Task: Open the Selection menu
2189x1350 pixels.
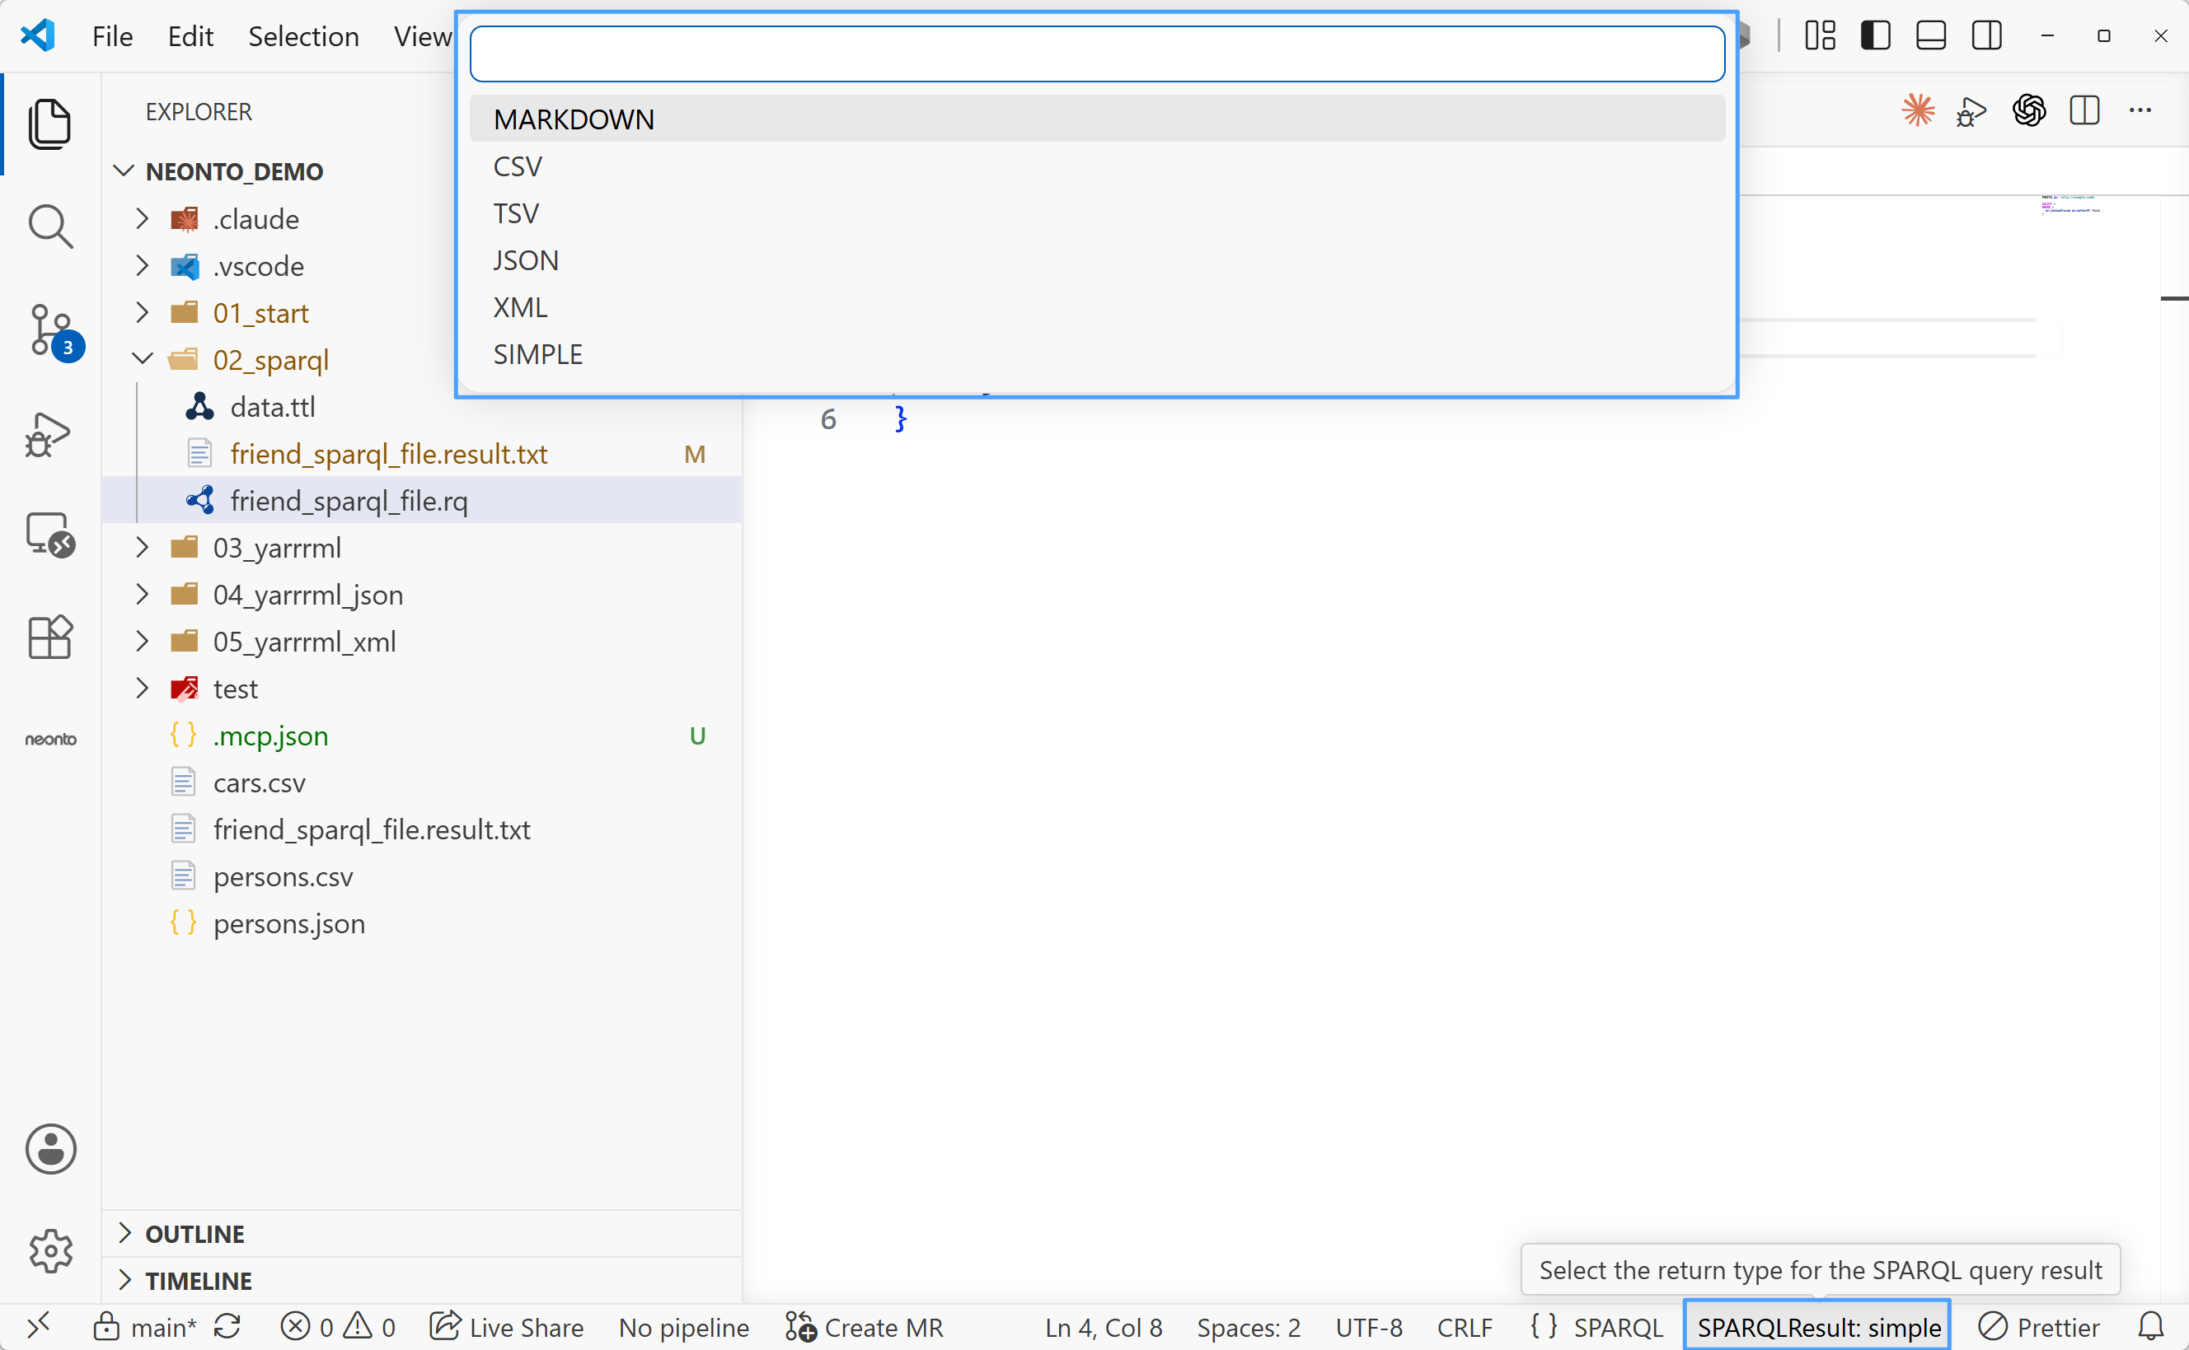Action: pyautogui.click(x=303, y=35)
